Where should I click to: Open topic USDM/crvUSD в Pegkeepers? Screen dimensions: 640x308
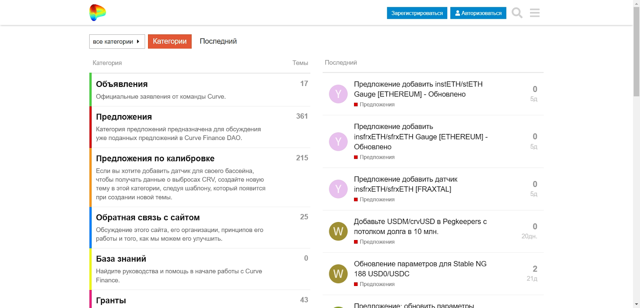[x=420, y=226]
